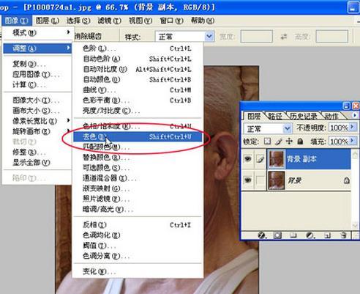The width and height of the screenshot is (360, 294).
Task: Click the swap width and height arrows
Action: coord(283,37)
